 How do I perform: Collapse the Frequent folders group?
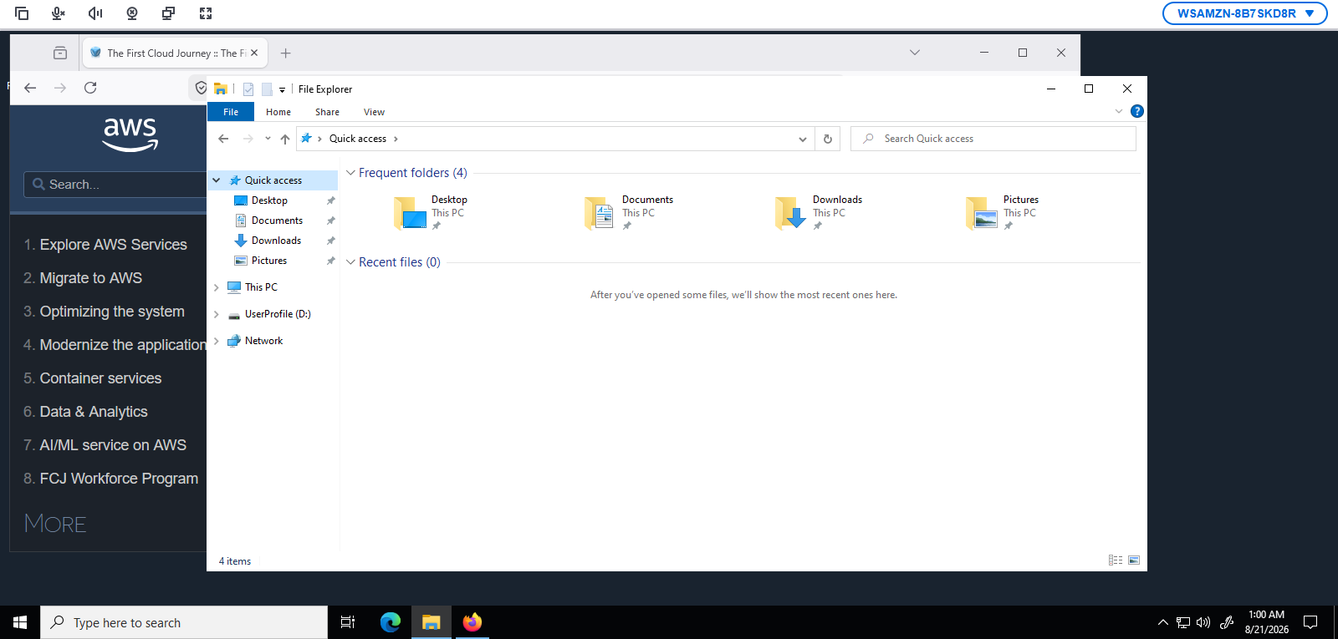(350, 173)
